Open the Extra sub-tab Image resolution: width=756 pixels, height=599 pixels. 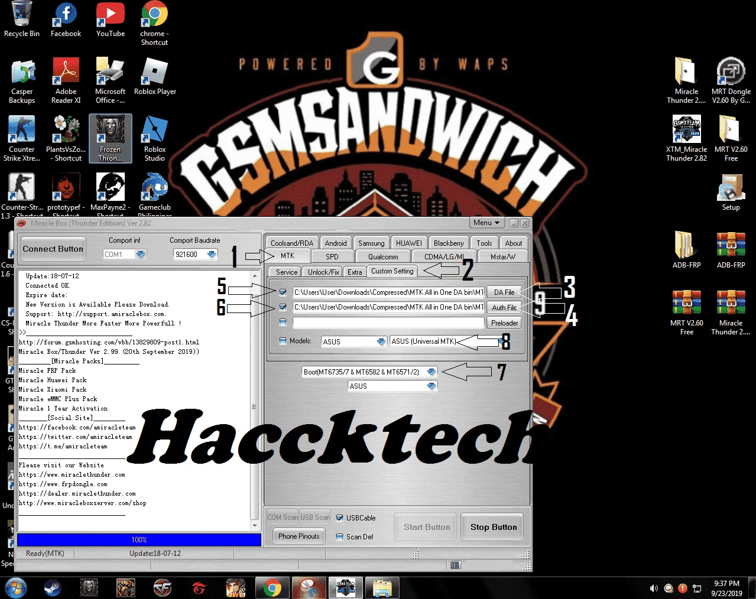(x=355, y=272)
